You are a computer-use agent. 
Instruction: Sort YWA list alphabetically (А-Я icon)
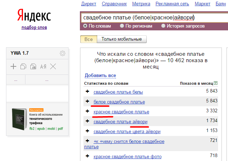point(43,66)
